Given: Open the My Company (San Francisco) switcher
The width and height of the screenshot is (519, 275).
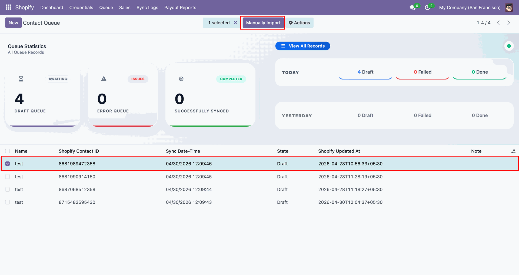Looking at the screenshot, I should tap(470, 8).
